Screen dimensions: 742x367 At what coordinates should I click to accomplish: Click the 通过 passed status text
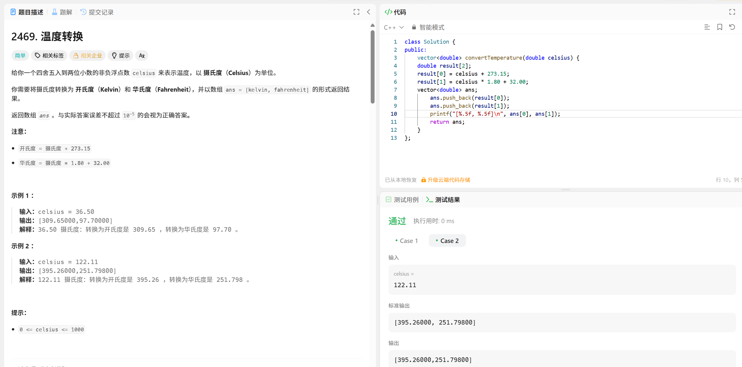point(397,221)
